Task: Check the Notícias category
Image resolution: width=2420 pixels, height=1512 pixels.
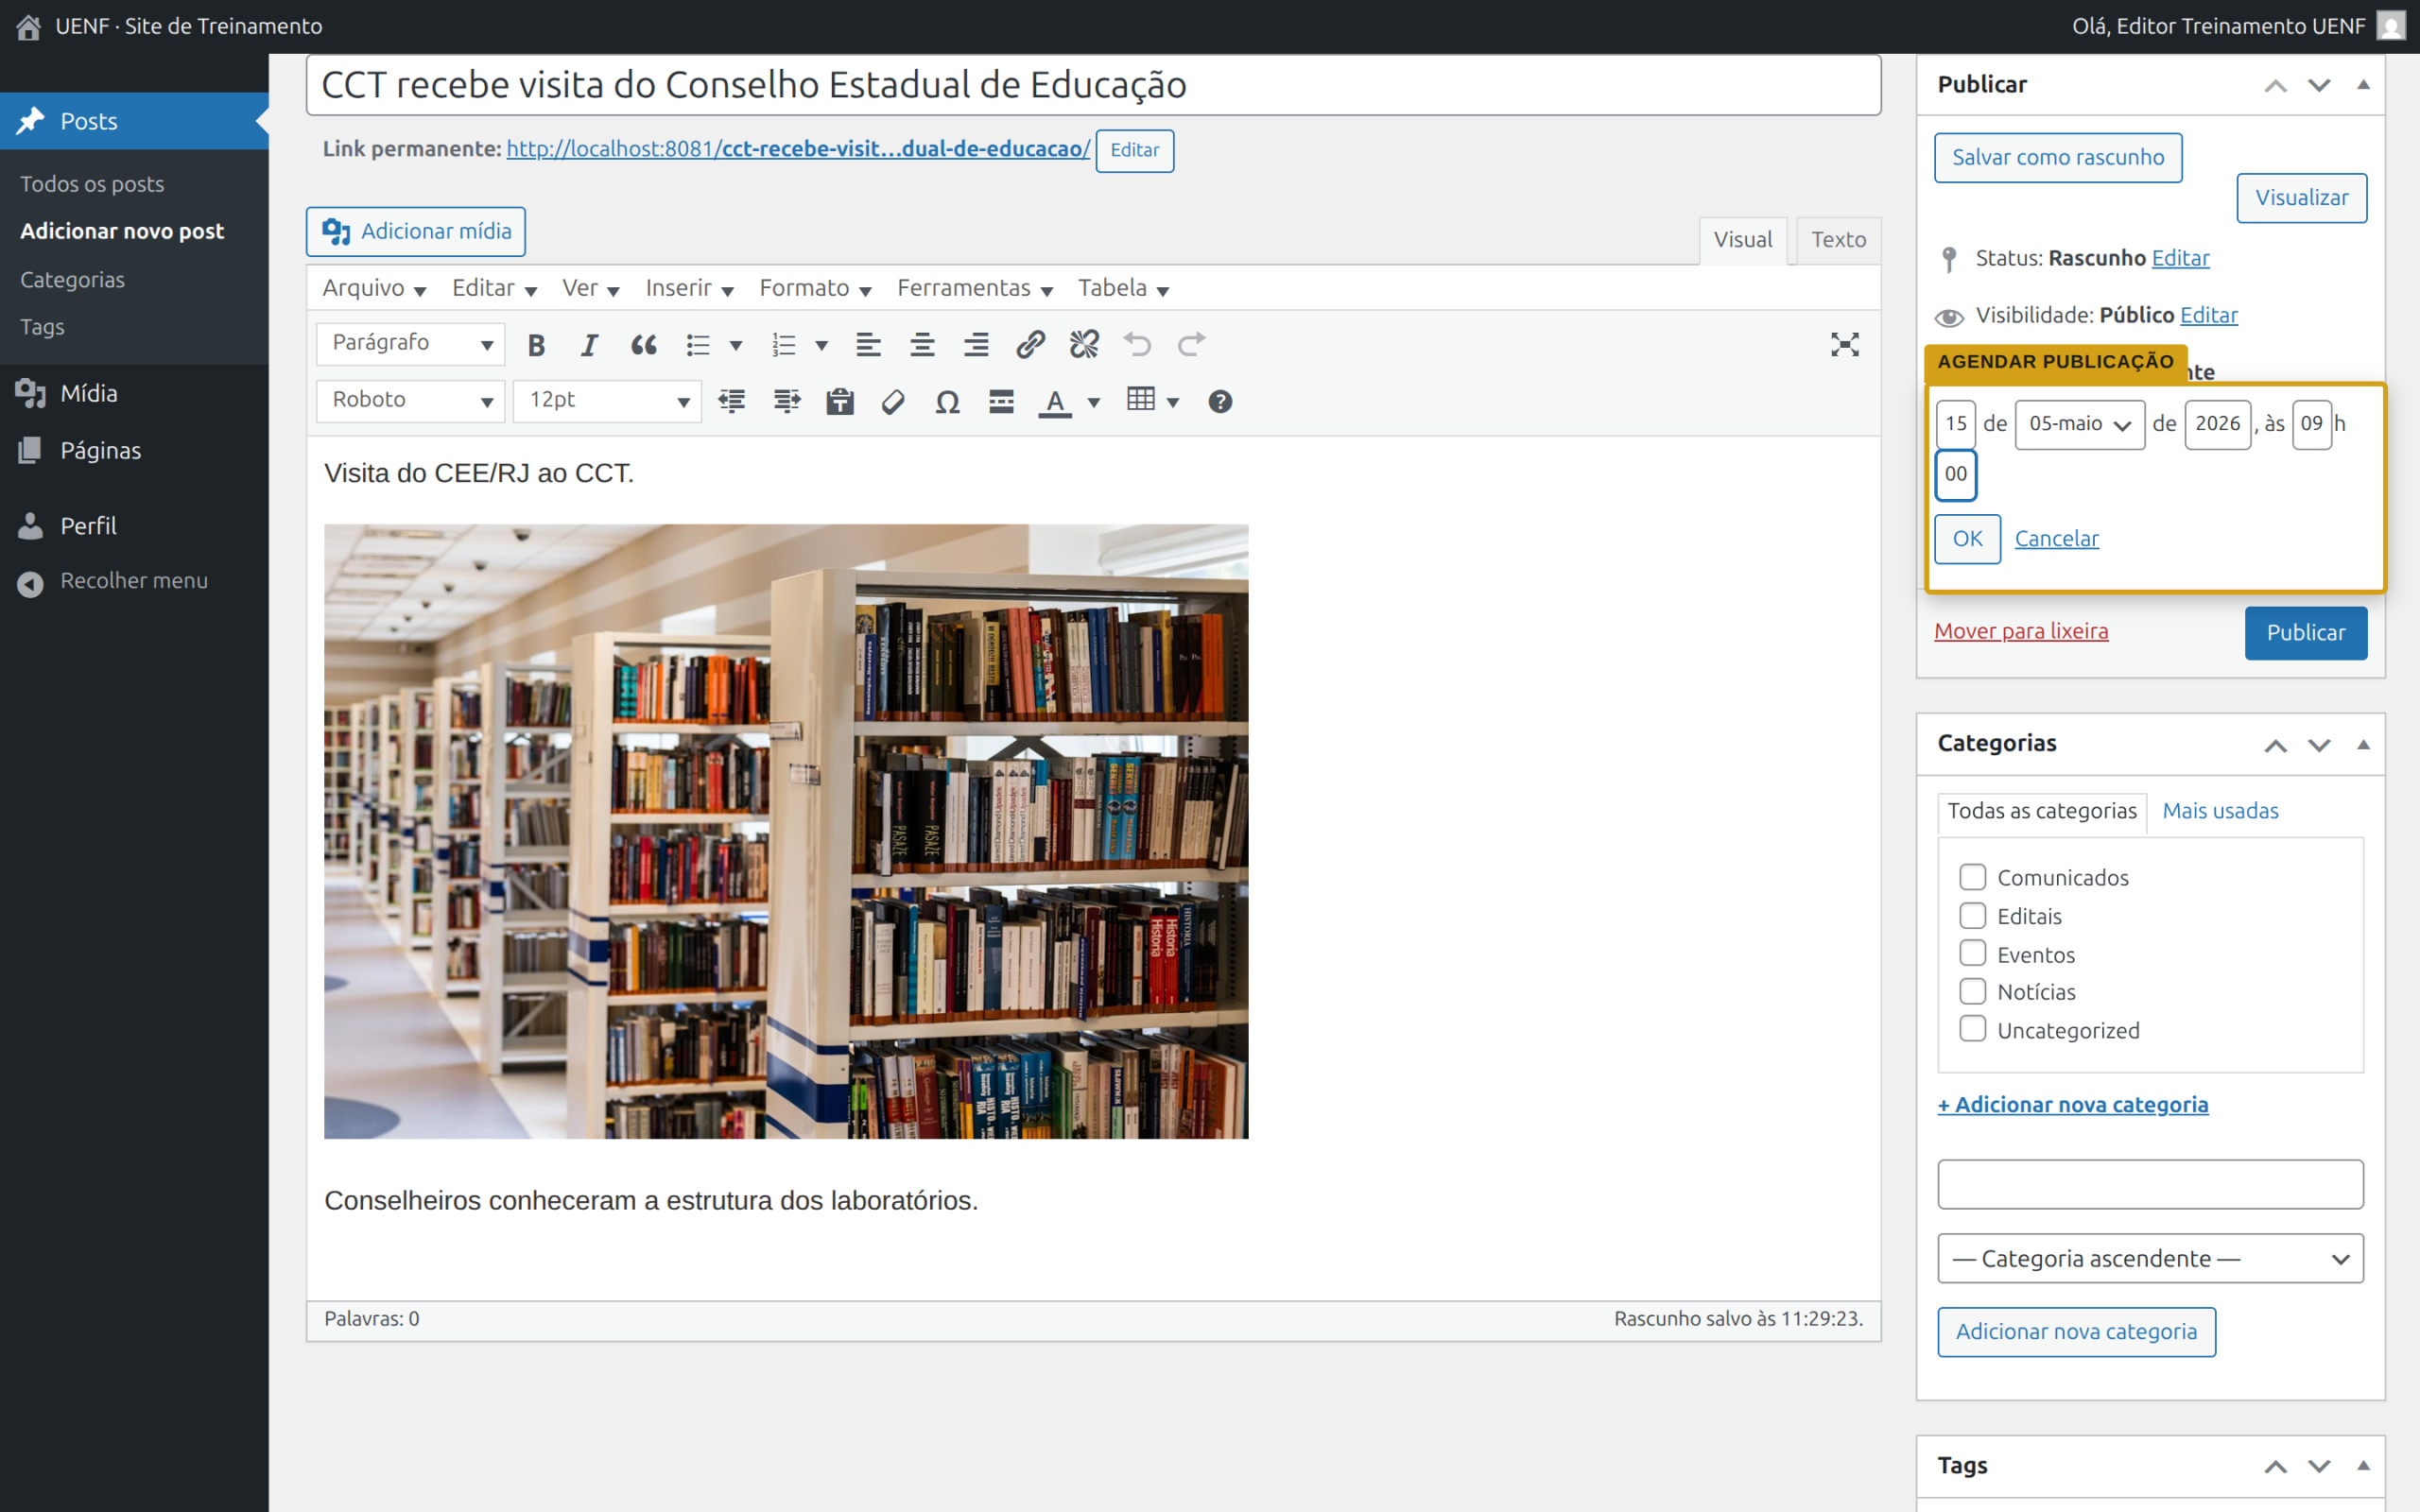Action: tap(1972, 991)
